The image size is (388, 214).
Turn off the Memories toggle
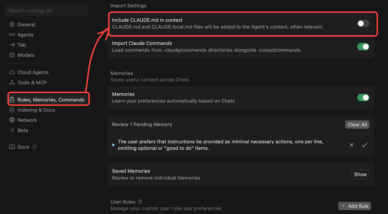click(363, 98)
